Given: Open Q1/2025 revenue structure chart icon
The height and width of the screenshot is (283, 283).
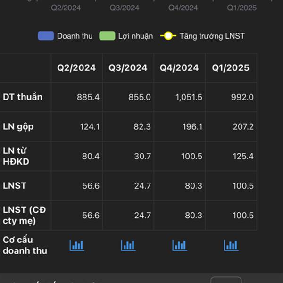Looking at the screenshot, I should (x=231, y=245).
